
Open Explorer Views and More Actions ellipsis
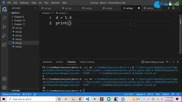pyautogui.click(x=35, y=8)
